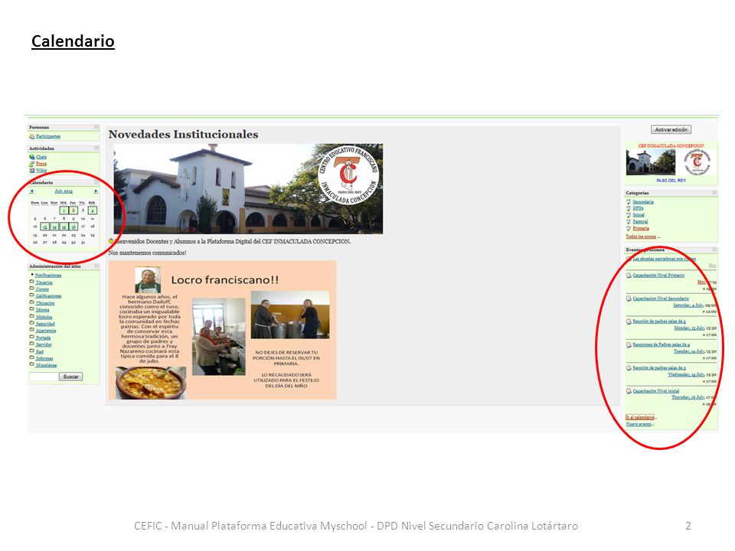
Task: Click the CEF Inmaculada Concepcion logo block image
Action: tap(671, 162)
